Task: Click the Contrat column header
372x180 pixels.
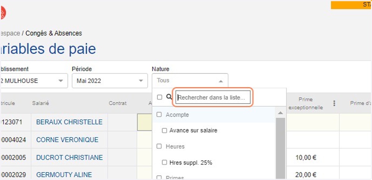Action: (117, 103)
